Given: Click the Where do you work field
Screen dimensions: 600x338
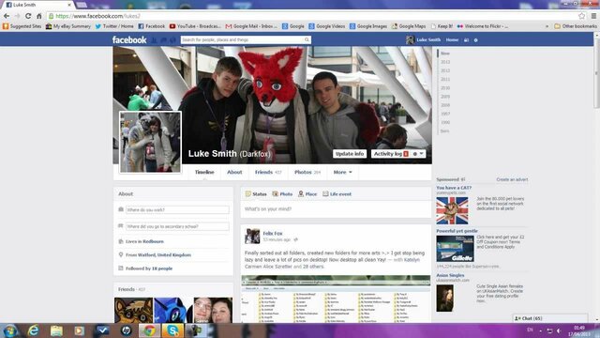Looking at the screenshot, I should 177,209.
